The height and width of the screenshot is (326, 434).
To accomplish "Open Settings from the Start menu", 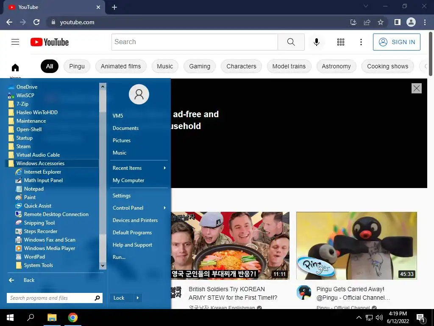I will (122, 196).
